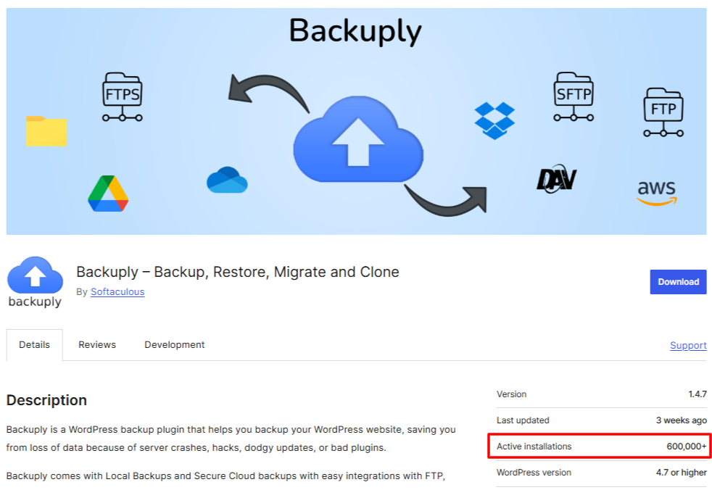Click the curved arrow pointing right in banner
The image size is (712, 490).
point(446,200)
